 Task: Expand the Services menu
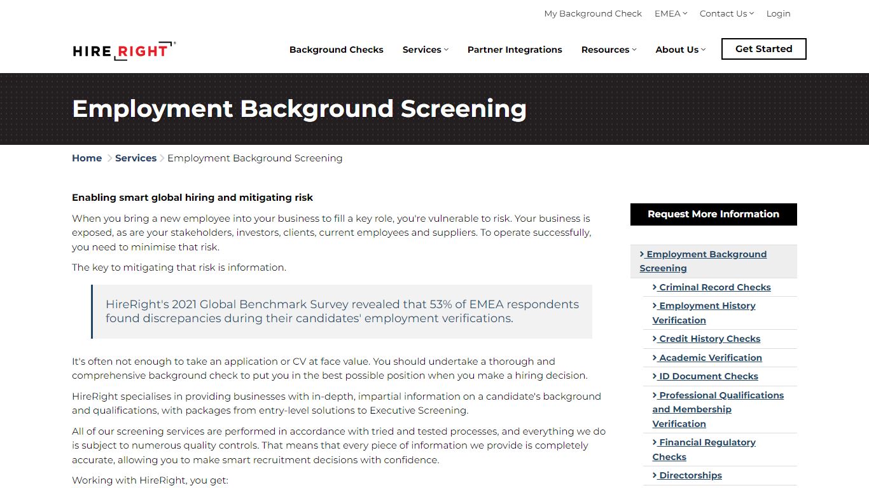point(426,50)
